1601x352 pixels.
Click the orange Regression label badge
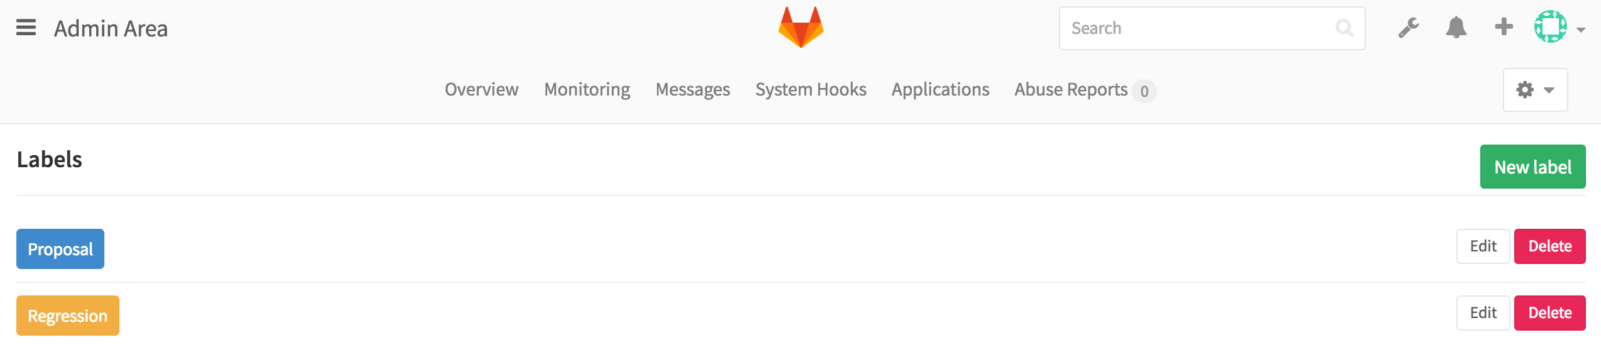click(x=68, y=316)
